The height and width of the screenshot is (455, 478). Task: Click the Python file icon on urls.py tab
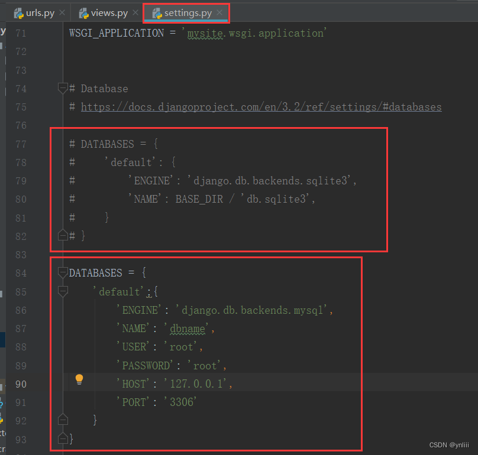point(19,14)
